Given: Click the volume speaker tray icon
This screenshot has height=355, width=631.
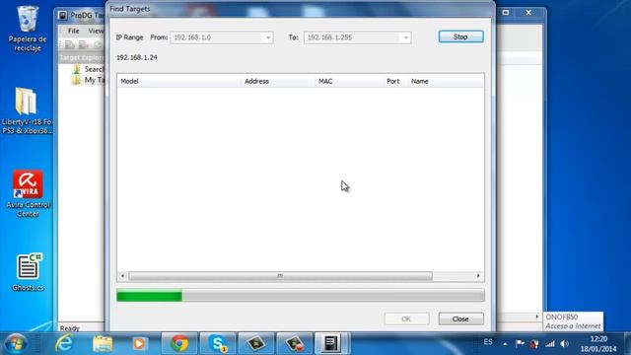Looking at the screenshot, I should 565,344.
